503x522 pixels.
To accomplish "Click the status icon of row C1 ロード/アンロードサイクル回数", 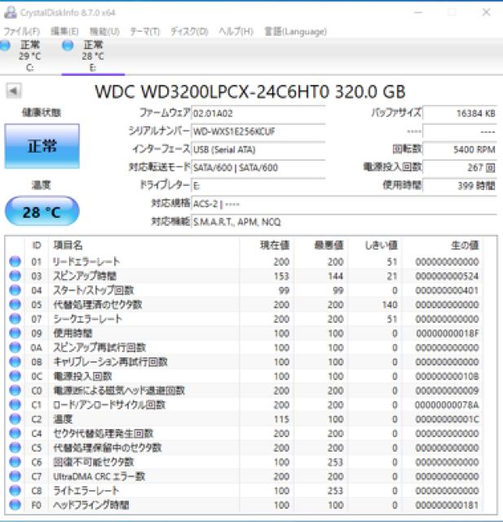I will [15, 405].
